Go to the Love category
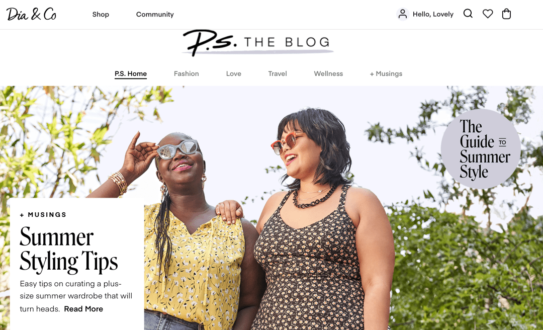543x330 pixels. click(233, 73)
